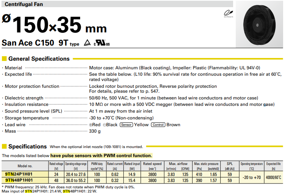Click the triangle certification mark beside 9T type
This screenshot has height=194, width=285.
point(87,43)
